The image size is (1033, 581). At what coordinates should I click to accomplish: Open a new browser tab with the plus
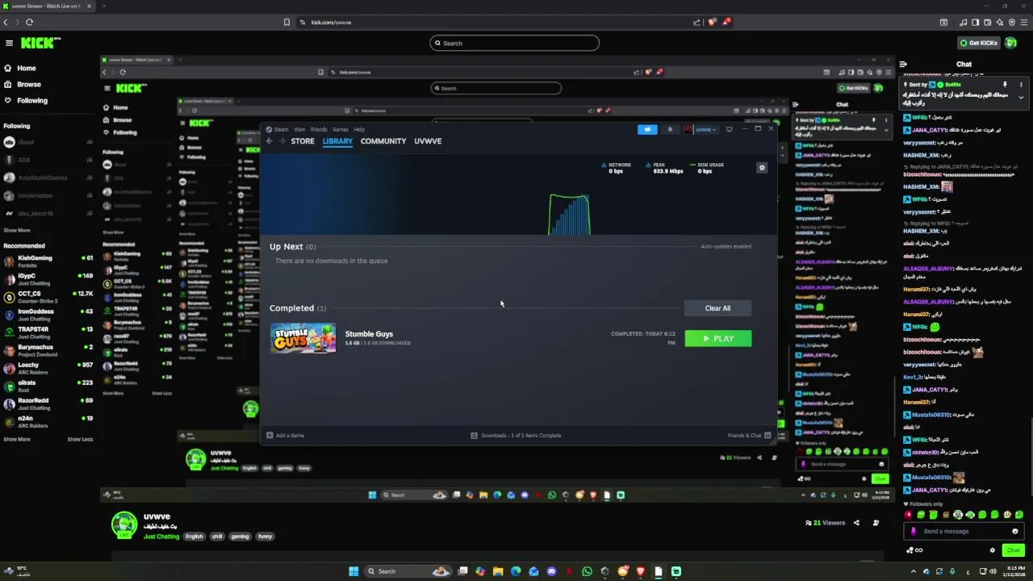(x=103, y=6)
